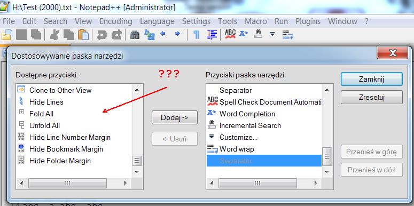Viewport: 414px width, 206px height.
Task: Open the Search menu
Action: coord(56,21)
